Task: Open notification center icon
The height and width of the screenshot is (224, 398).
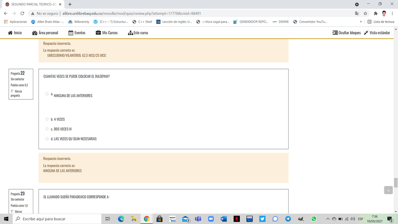Action: (x=390, y=219)
